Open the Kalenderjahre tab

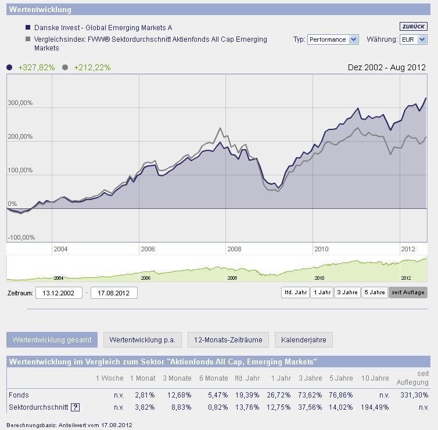point(303,340)
